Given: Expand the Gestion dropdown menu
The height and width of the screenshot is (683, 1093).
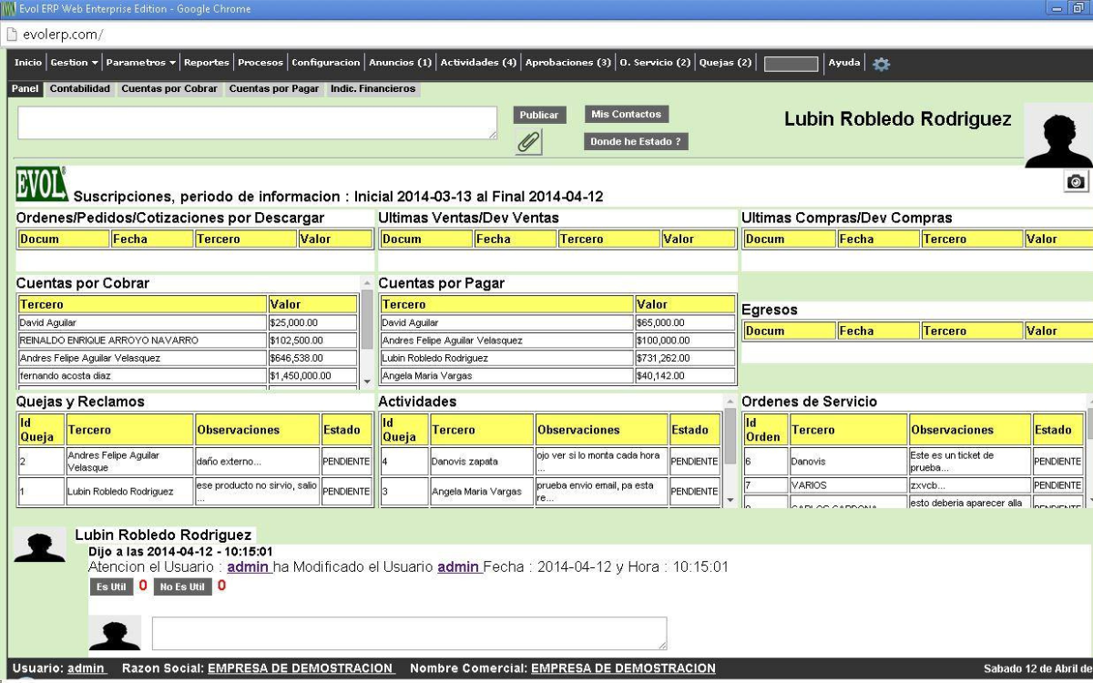Looking at the screenshot, I should (x=75, y=63).
